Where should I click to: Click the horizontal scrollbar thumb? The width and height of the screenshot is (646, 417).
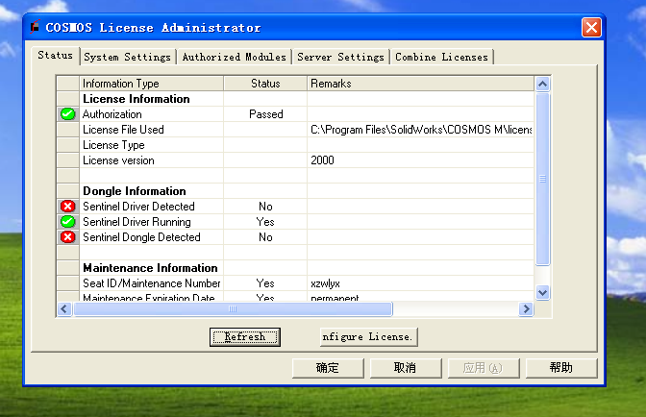[x=233, y=308]
